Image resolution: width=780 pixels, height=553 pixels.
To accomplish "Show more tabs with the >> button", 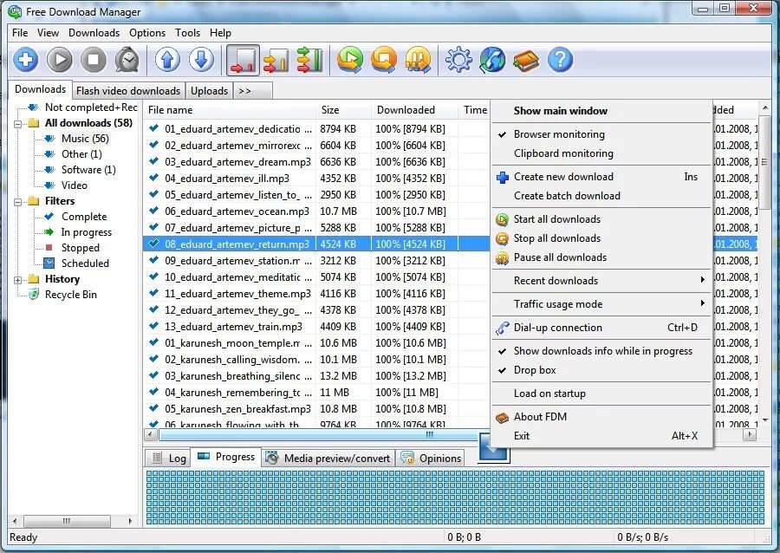I will 253,91.
